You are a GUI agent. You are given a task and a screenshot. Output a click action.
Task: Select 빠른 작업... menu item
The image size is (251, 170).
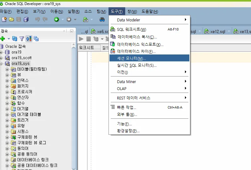[149, 107]
